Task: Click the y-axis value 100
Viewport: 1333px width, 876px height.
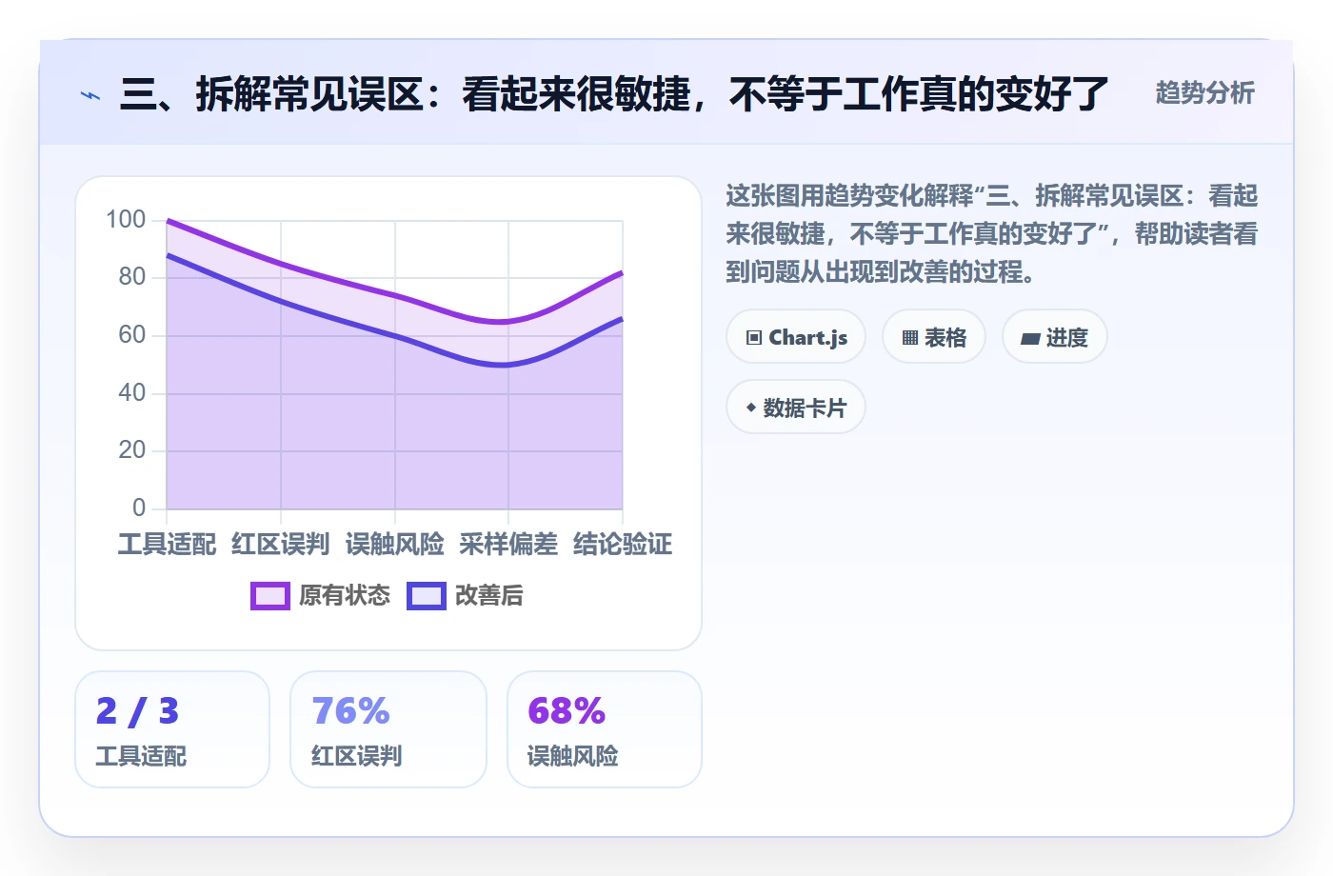Action: pyautogui.click(x=126, y=220)
